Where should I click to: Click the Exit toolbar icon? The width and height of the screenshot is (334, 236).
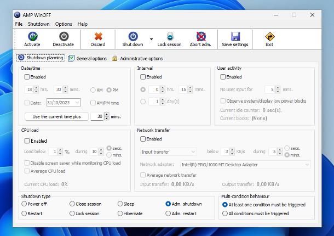point(270,37)
